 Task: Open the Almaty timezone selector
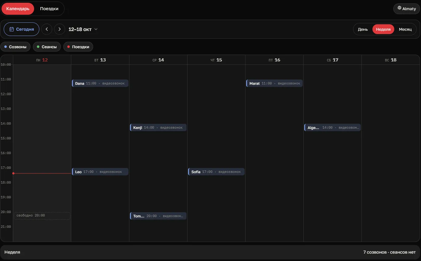click(x=407, y=9)
